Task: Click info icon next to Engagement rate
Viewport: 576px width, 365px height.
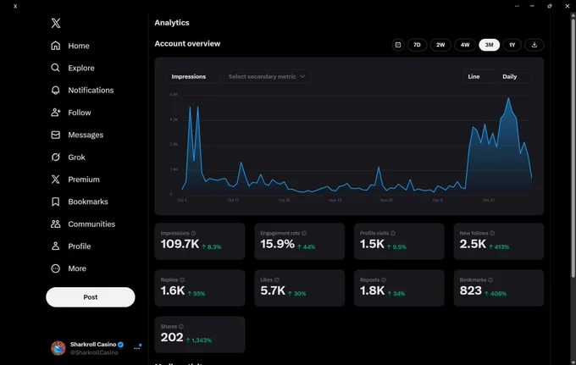Action: (x=304, y=233)
